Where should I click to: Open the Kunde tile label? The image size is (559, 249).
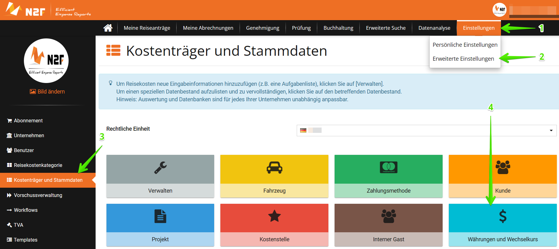(x=503, y=191)
